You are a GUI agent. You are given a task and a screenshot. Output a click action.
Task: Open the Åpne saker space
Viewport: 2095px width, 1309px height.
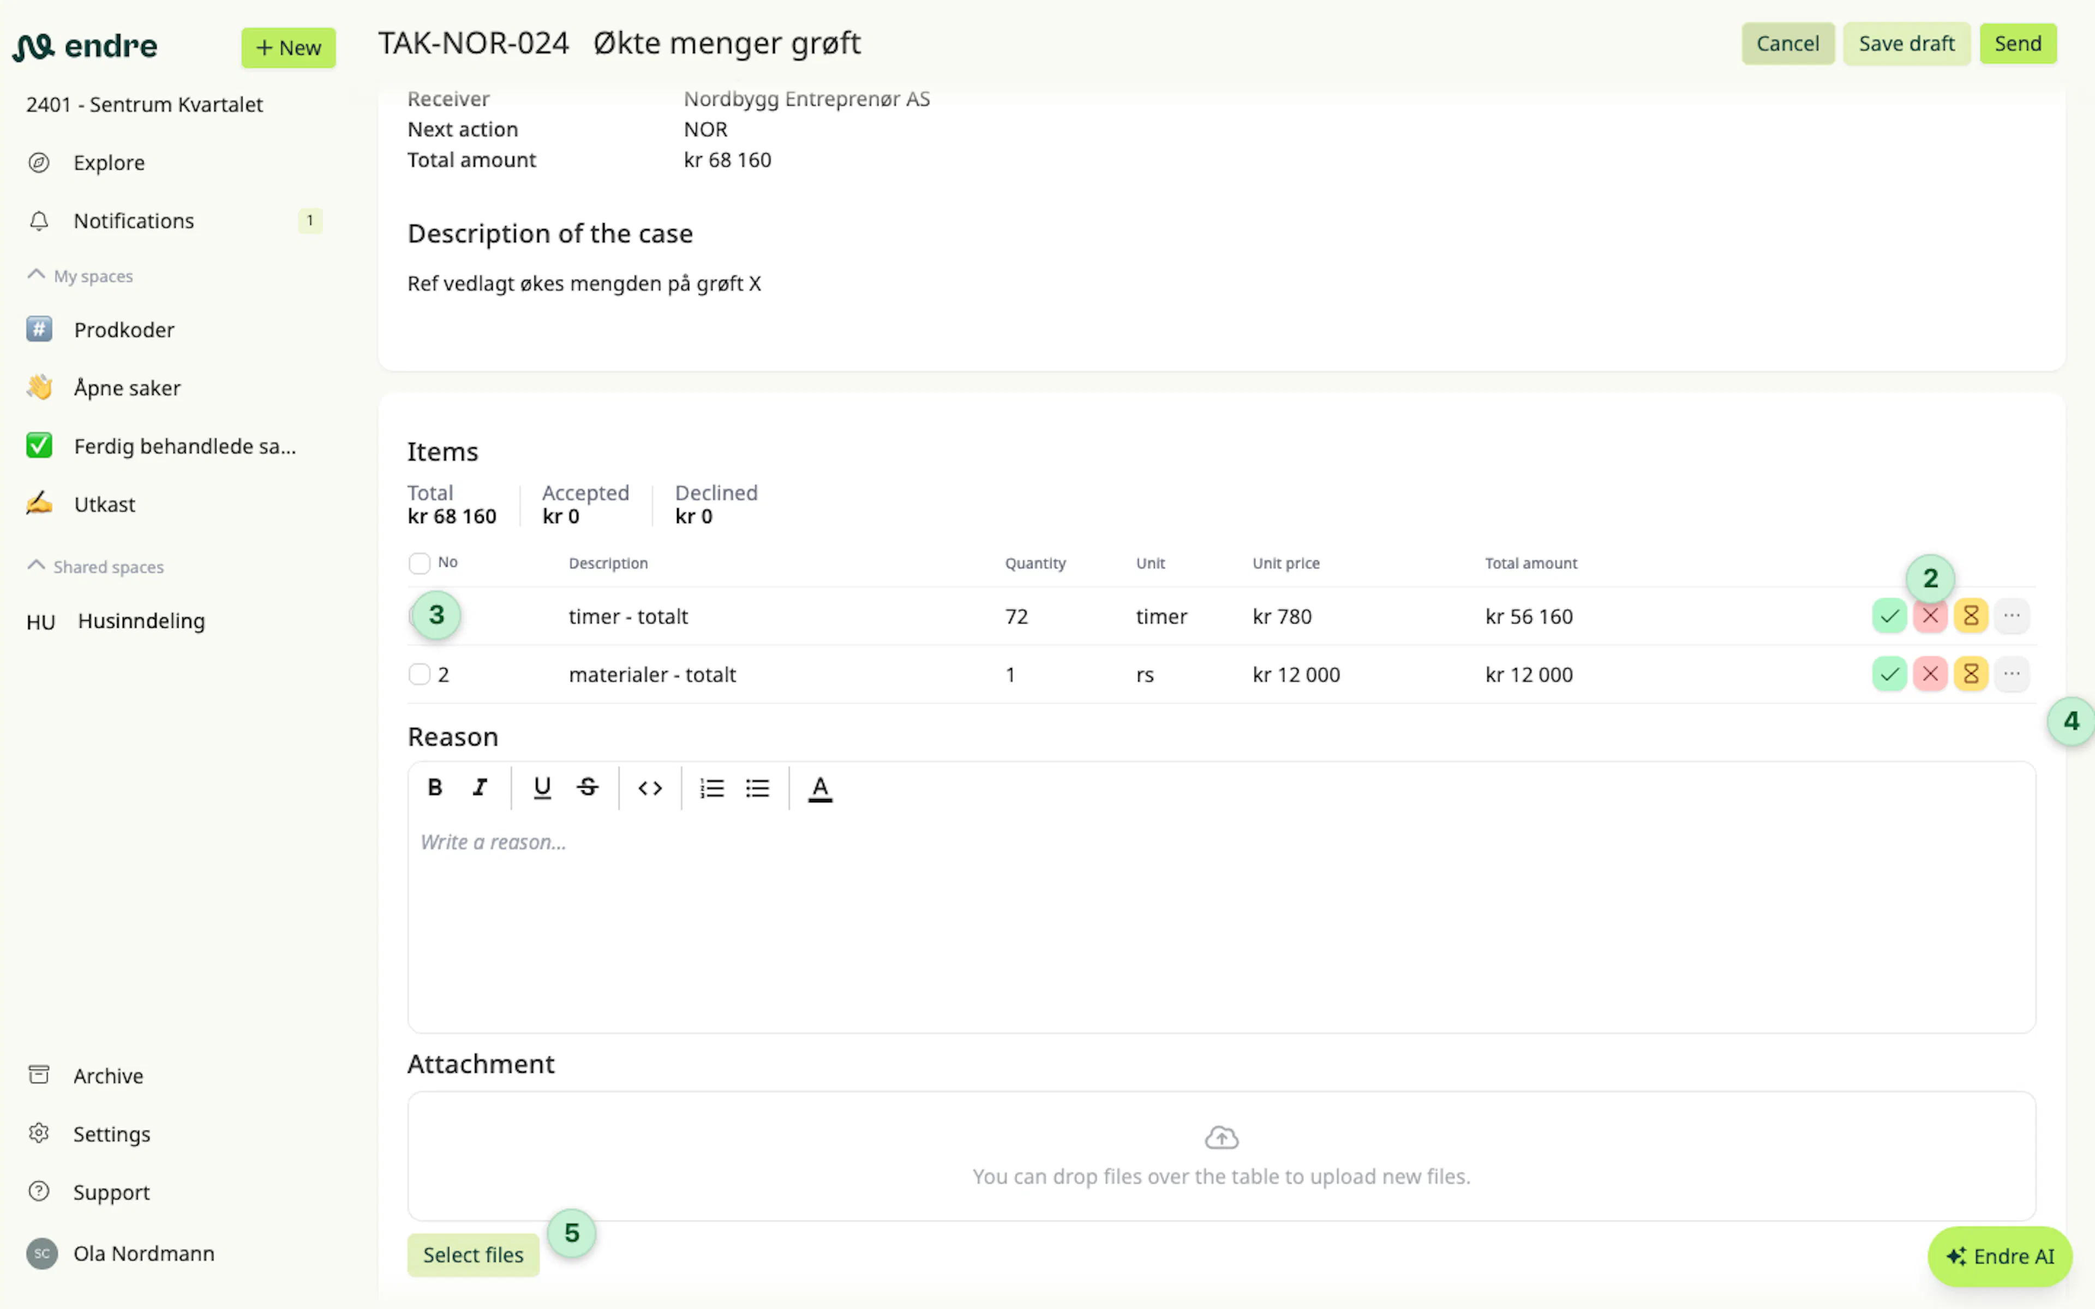pos(127,387)
